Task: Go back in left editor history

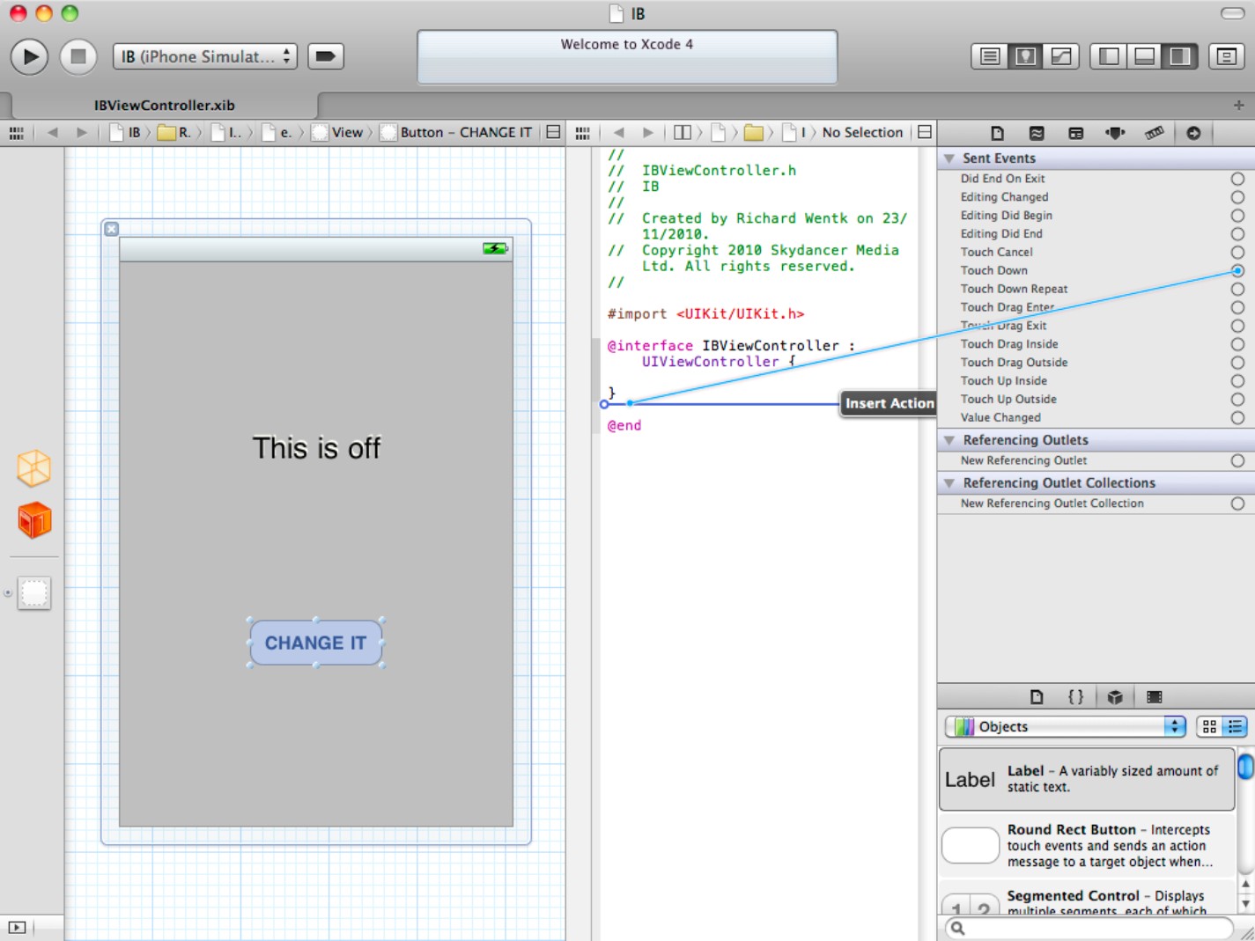Action: [x=53, y=133]
